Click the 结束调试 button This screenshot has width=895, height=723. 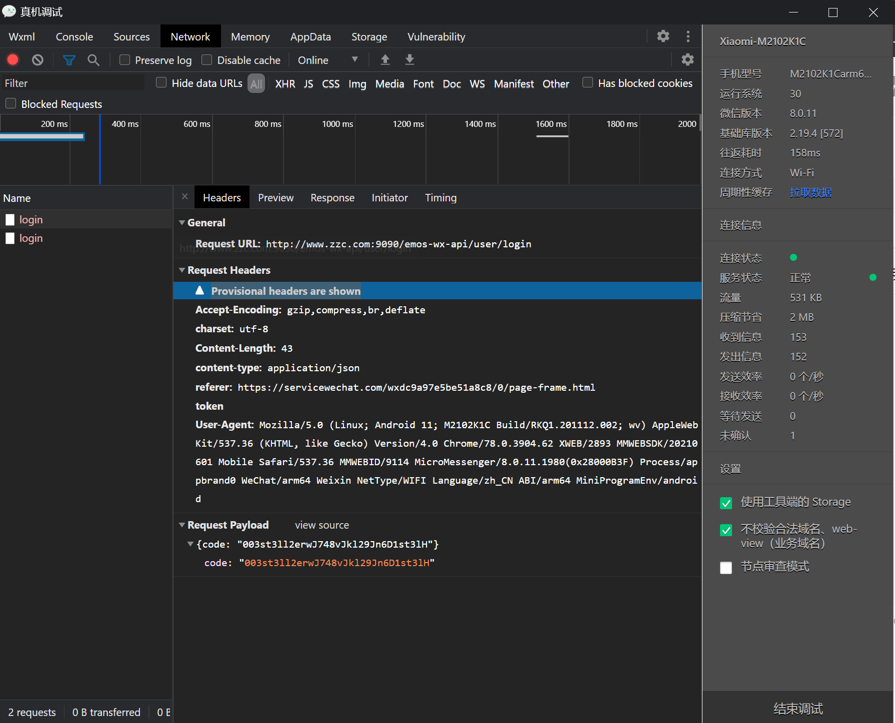pos(798,709)
